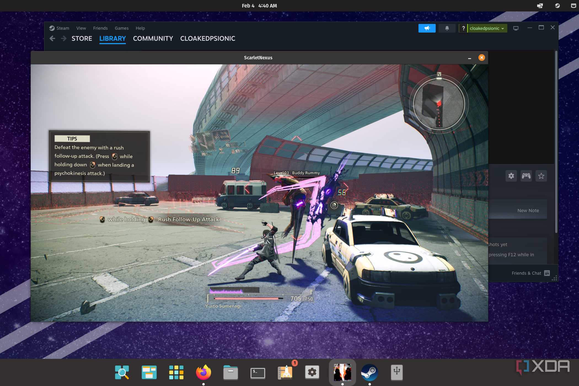Screen dimensions: 579x386
Task: Click the 'Level 03 Buddy Rummy' enemy label
Action: click(296, 173)
